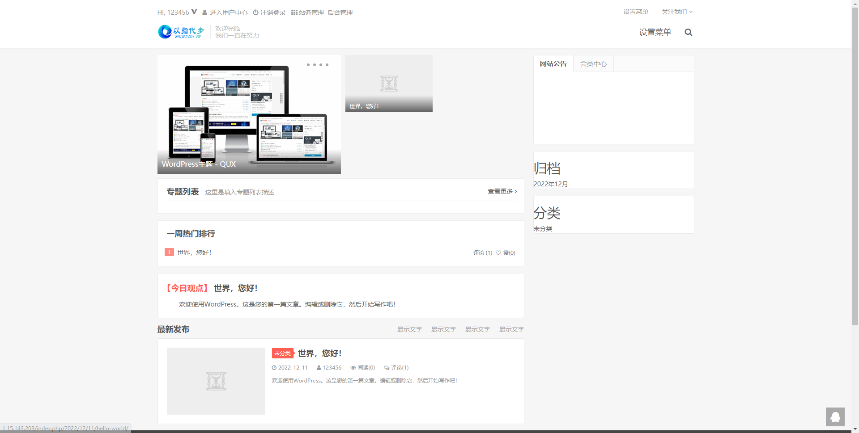Open 站务管理 grid icon link
The height and width of the screenshot is (433, 859).
294,13
